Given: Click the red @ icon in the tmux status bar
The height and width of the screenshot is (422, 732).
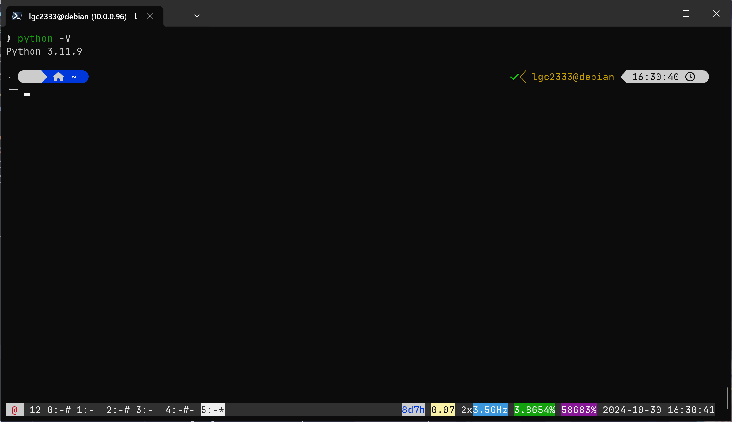Looking at the screenshot, I should [15, 410].
